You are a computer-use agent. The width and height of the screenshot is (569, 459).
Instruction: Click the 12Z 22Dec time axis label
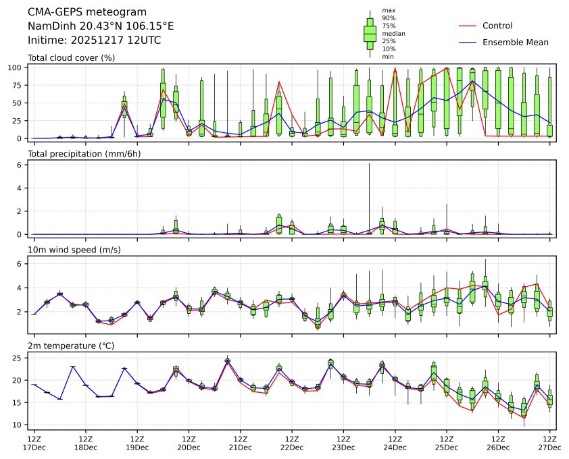coord(292,442)
